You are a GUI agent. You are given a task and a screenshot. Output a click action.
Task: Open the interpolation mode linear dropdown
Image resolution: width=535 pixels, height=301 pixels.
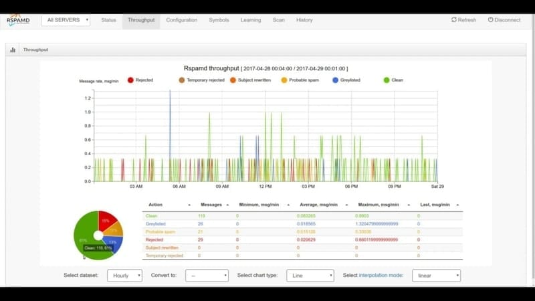[436, 276]
